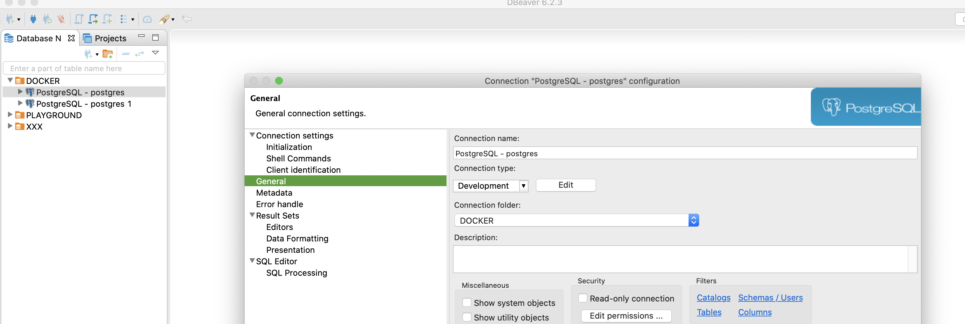
Task: Select PostgreSQL - postgres 1 in navigator tree
Action: click(x=84, y=104)
